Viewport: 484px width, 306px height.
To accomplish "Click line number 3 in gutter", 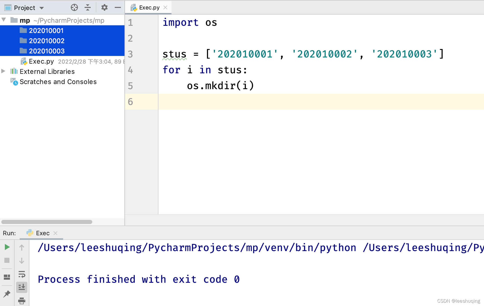I will click(x=130, y=54).
